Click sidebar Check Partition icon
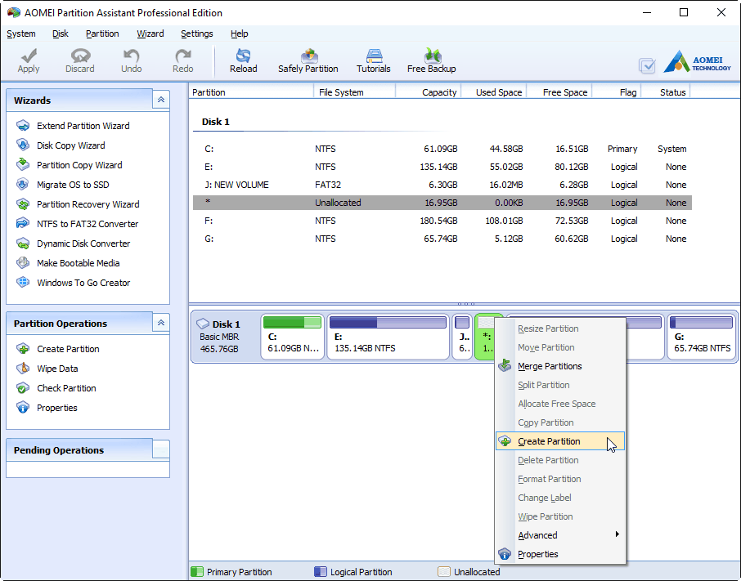 pyautogui.click(x=23, y=388)
